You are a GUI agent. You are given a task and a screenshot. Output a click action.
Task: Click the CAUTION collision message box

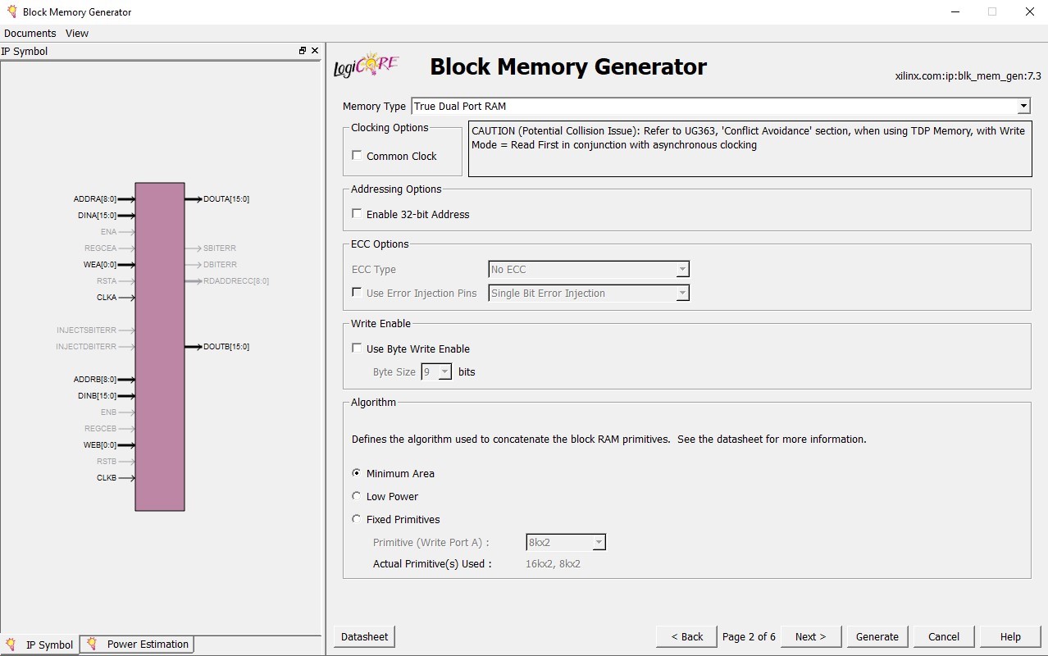coord(750,149)
